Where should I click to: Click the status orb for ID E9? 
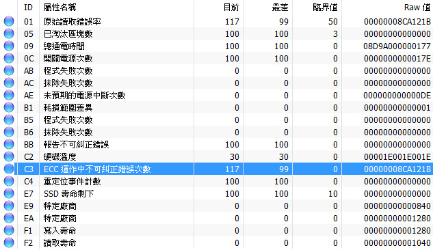[x=9, y=206]
